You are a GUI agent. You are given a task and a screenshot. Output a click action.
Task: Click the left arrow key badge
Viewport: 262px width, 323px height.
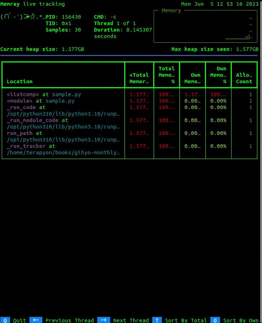[36, 320]
